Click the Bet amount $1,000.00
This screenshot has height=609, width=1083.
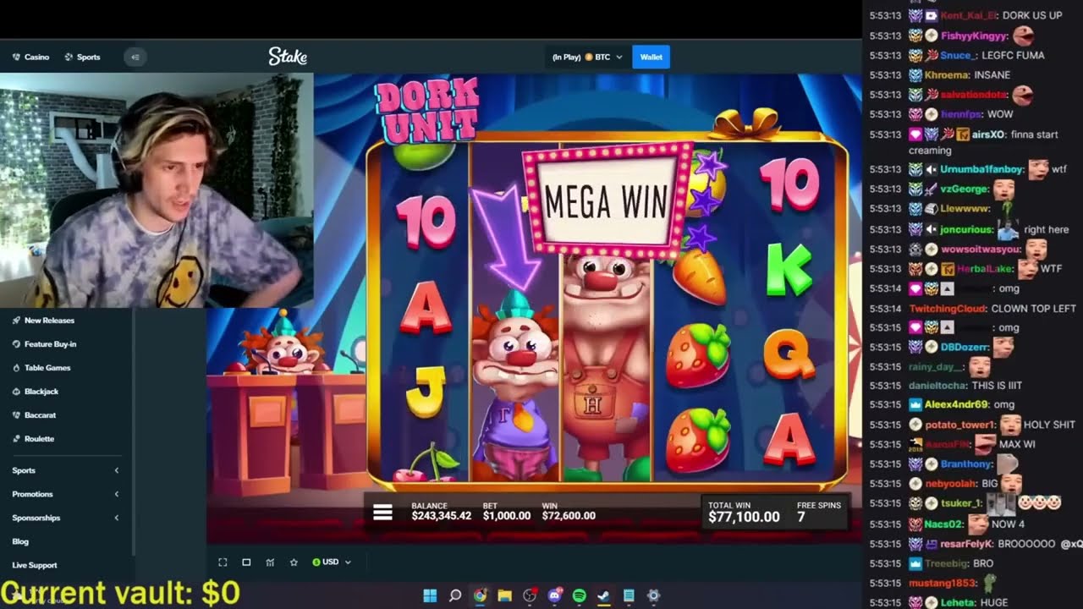507,516
